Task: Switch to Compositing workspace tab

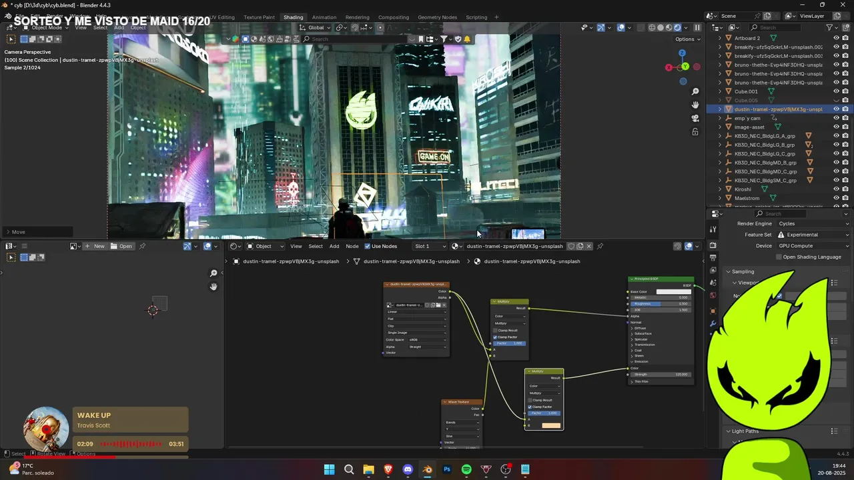Action: [x=394, y=17]
